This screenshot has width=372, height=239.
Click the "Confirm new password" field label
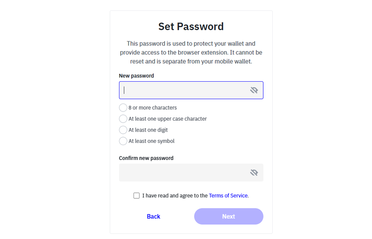point(146,158)
